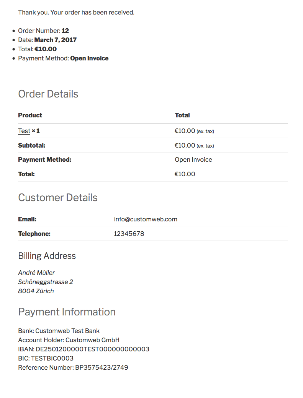The width and height of the screenshot is (303, 398).
Task: Click the Billing Address heading
Action: 47,256
